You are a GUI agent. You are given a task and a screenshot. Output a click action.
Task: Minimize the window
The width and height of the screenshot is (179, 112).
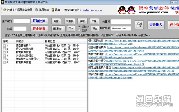tap(174, 2)
